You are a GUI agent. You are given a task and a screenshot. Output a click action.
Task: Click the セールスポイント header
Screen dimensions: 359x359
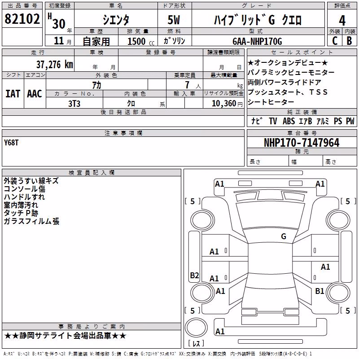(x=302, y=52)
